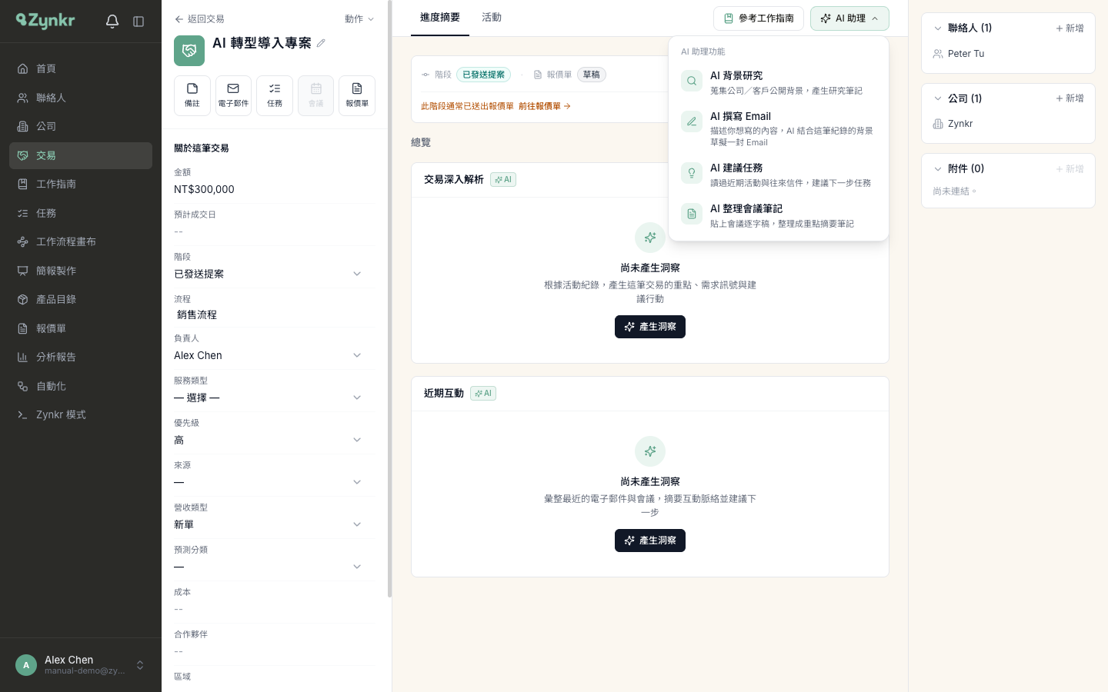This screenshot has width=1108, height=692.
Task: Click the 備註 note icon button
Action: (x=192, y=95)
